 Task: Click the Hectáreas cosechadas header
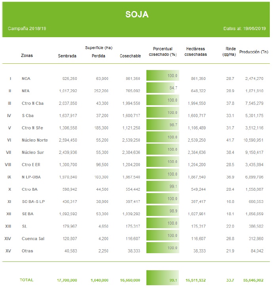point(195,51)
